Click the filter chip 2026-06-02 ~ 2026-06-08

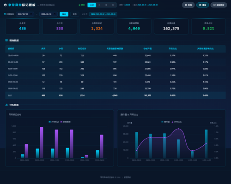[x=103, y=14]
